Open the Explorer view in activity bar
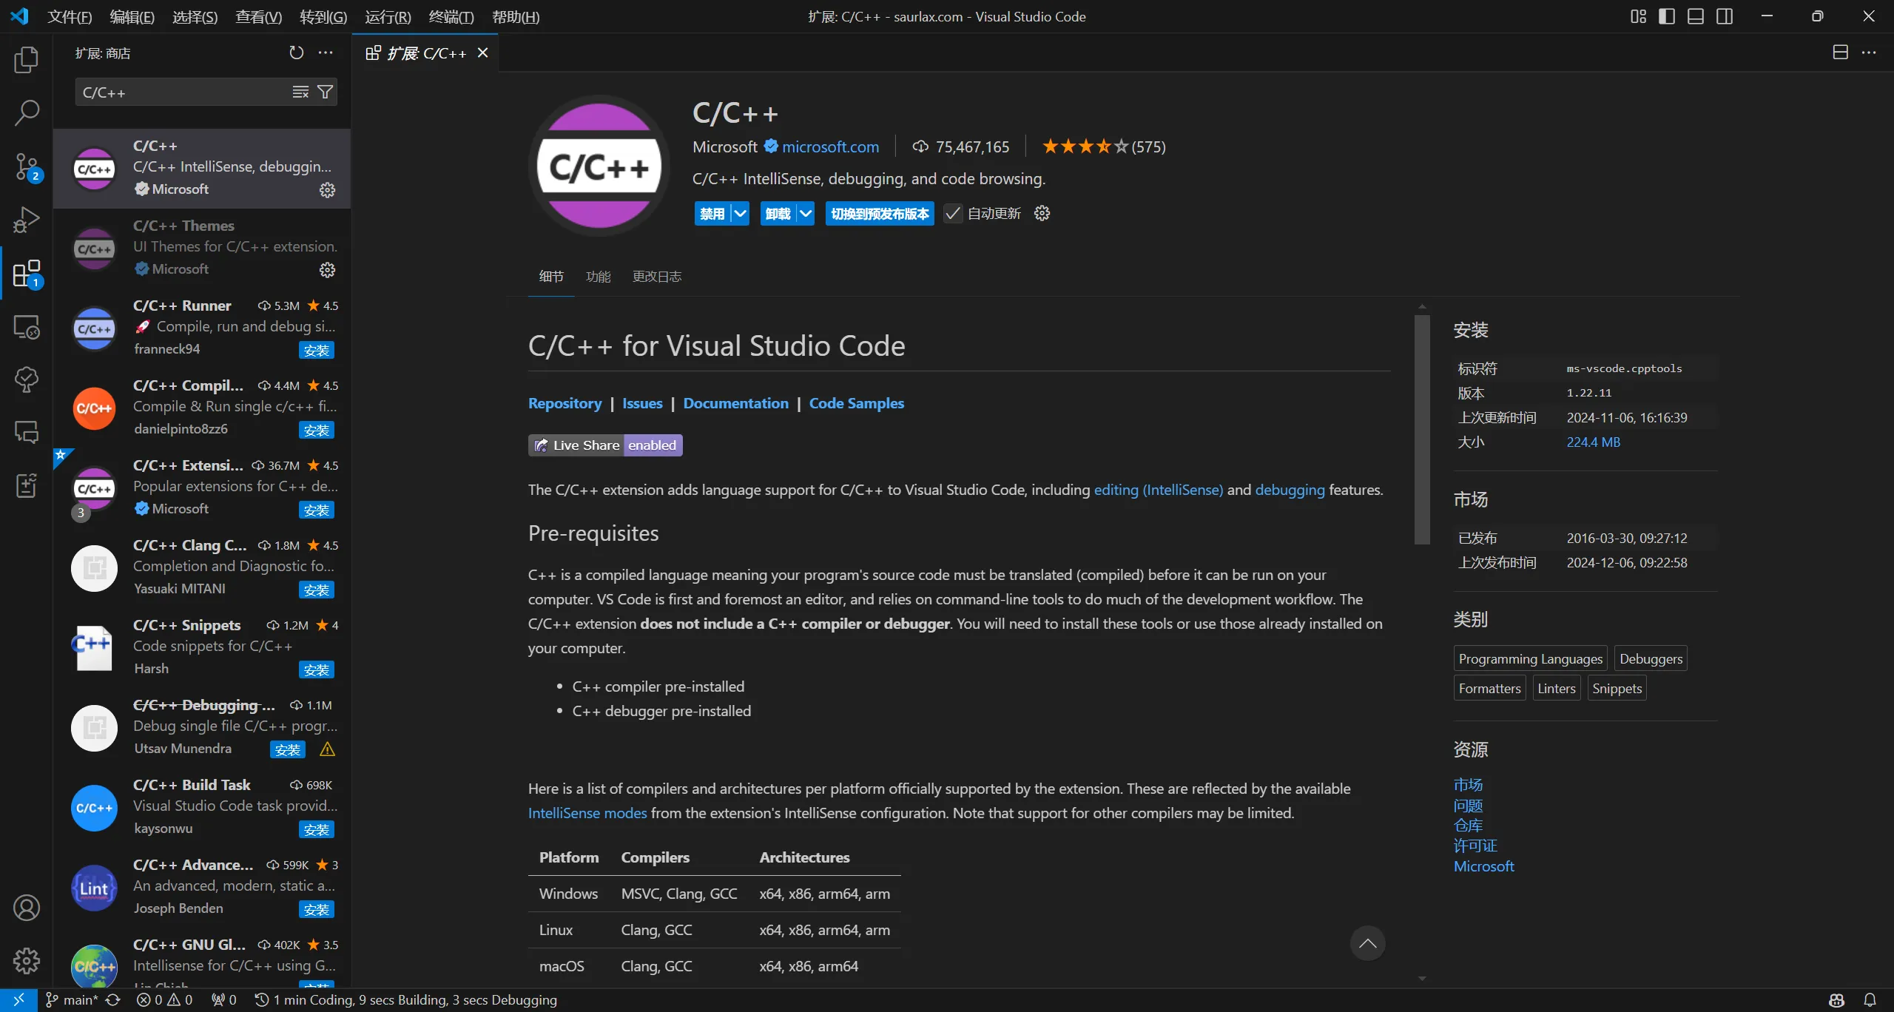1894x1012 pixels. click(x=27, y=60)
